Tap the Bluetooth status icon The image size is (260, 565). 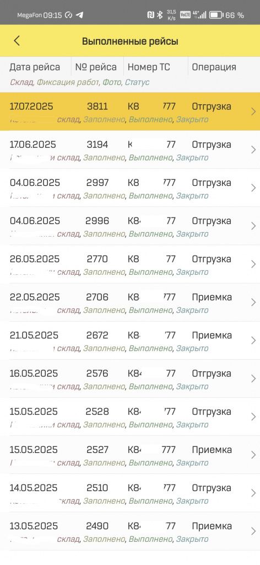(160, 15)
